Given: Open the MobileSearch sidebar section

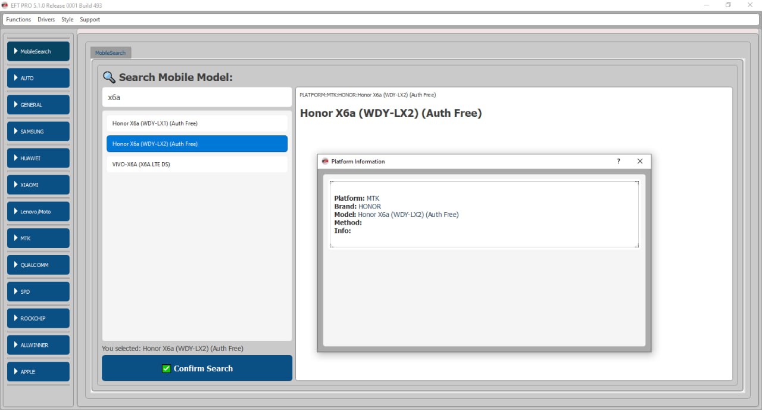Looking at the screenshot, I should tap(38, 51).
